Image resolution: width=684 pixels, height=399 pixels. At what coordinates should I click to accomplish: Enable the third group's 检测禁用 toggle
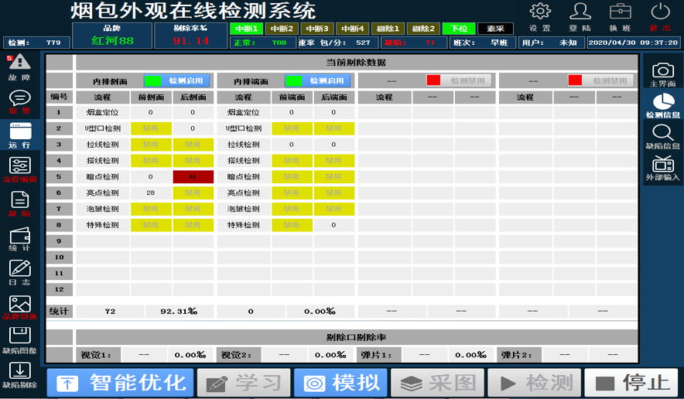(454, 80)
